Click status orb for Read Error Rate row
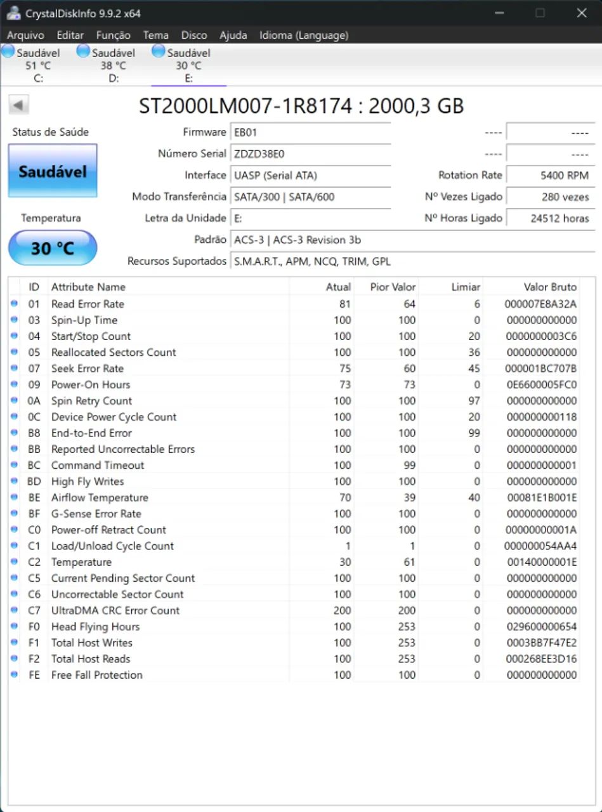 pyautogui.click(x=15, y=304)
